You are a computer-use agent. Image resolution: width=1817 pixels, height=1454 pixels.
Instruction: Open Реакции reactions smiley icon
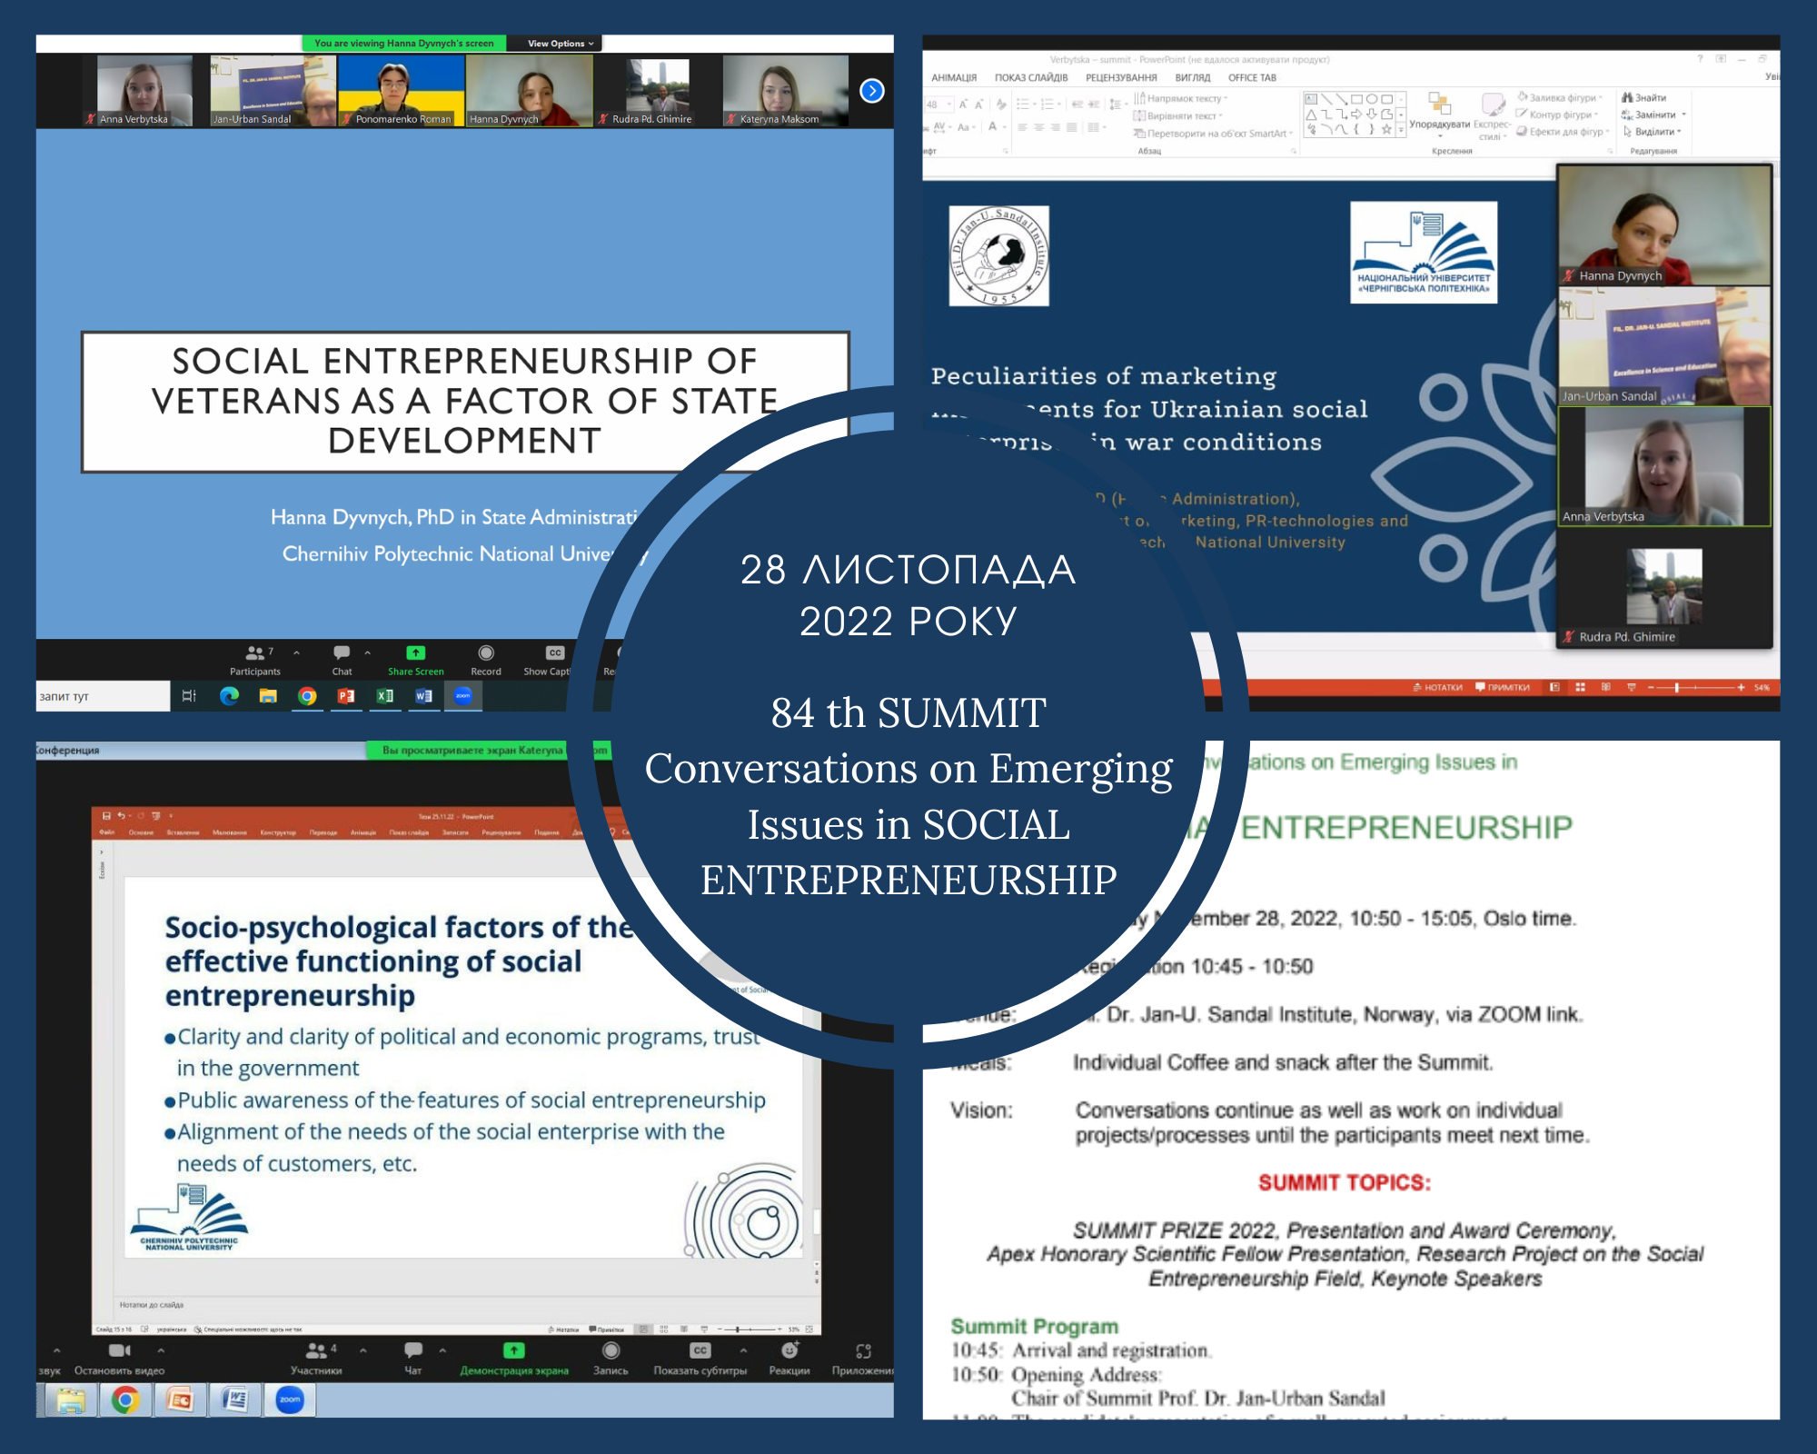[x=789, y=1351]
